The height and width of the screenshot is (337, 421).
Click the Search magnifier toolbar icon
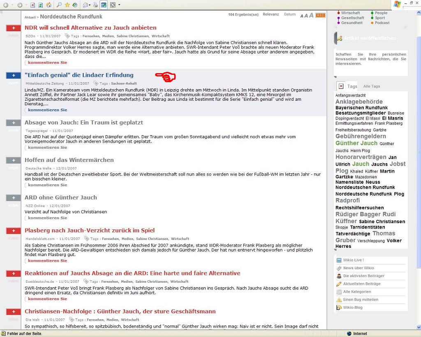click(59, 5)
